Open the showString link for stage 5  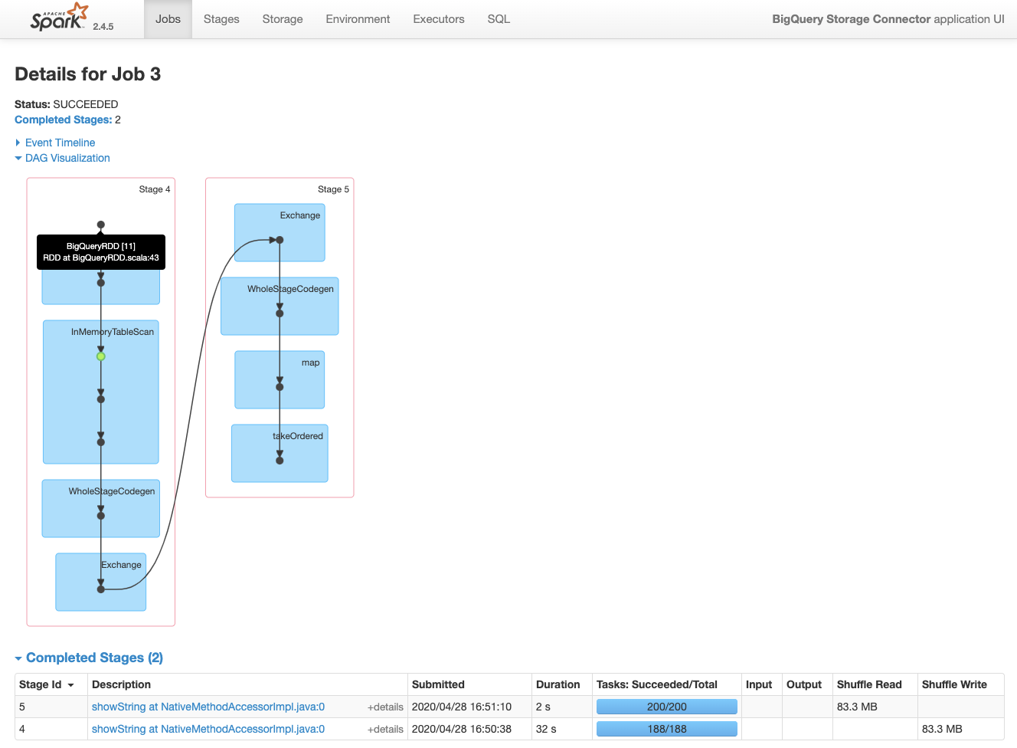point(207,707)
